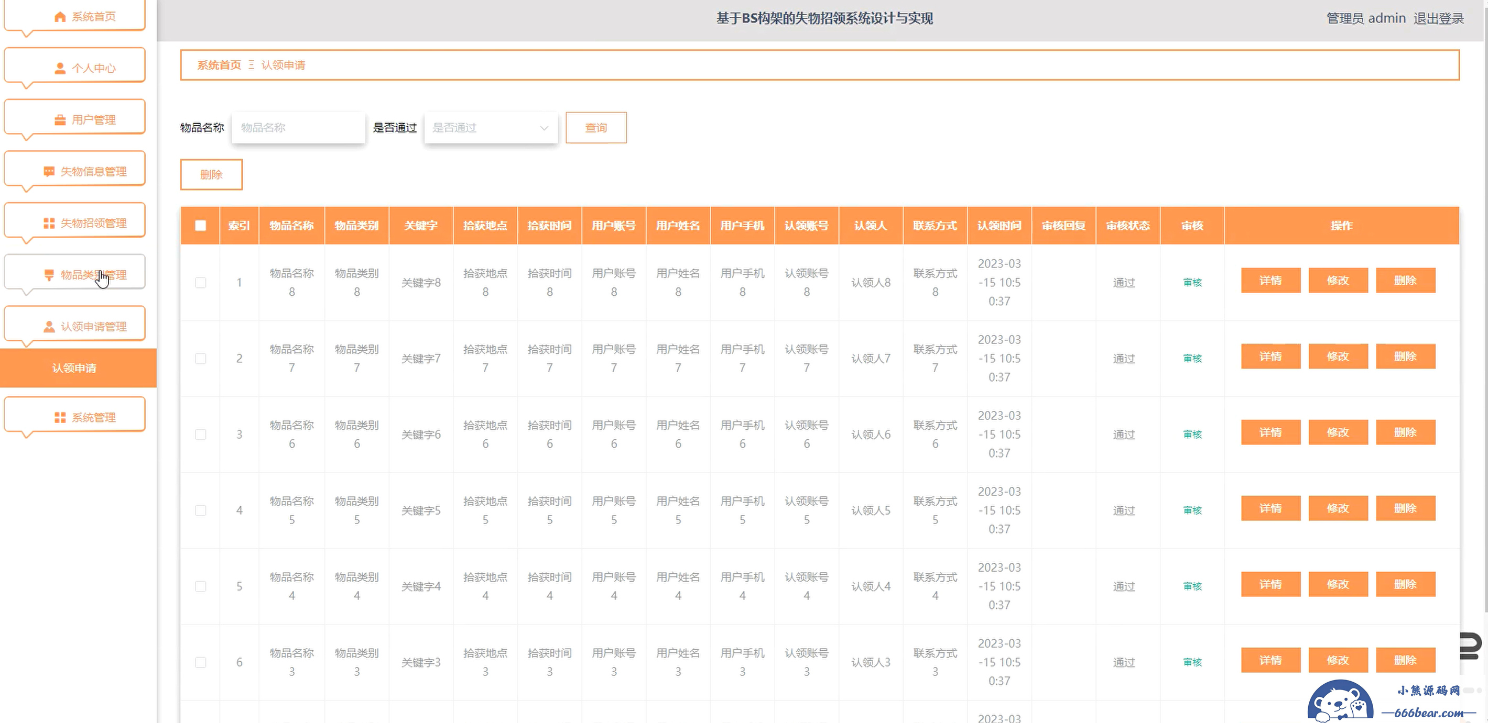The height and width of the screenshot is (723, 1488).
Task: Click 修改 for row 6 (认领人3)
Action: (x=1338, y=660)
